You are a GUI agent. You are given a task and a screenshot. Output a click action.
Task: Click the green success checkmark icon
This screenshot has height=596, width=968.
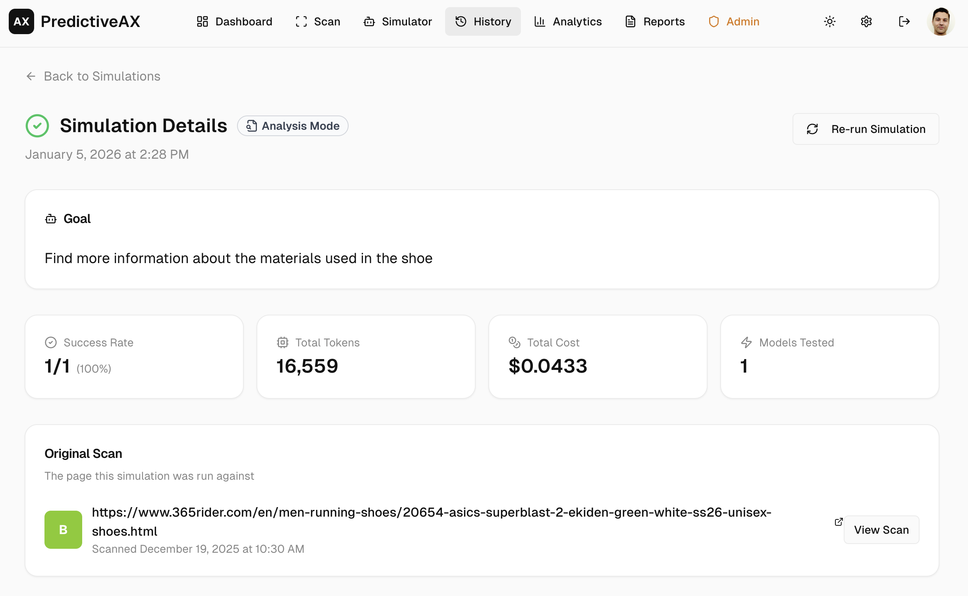(37, 126)
